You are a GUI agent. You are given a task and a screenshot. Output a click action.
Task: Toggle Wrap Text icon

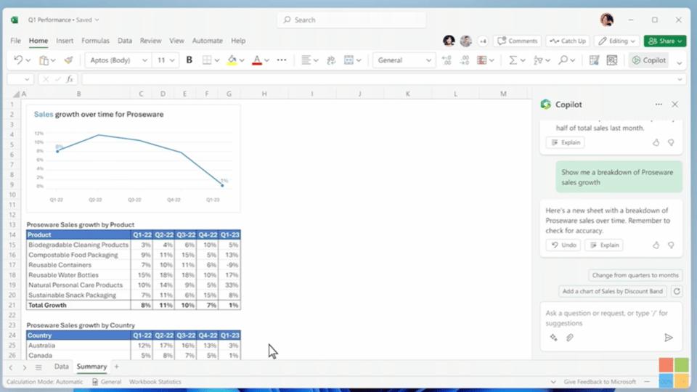coord(331,60)
